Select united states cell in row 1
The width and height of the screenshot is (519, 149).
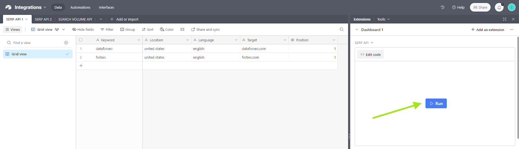click(x=167, y=49)
